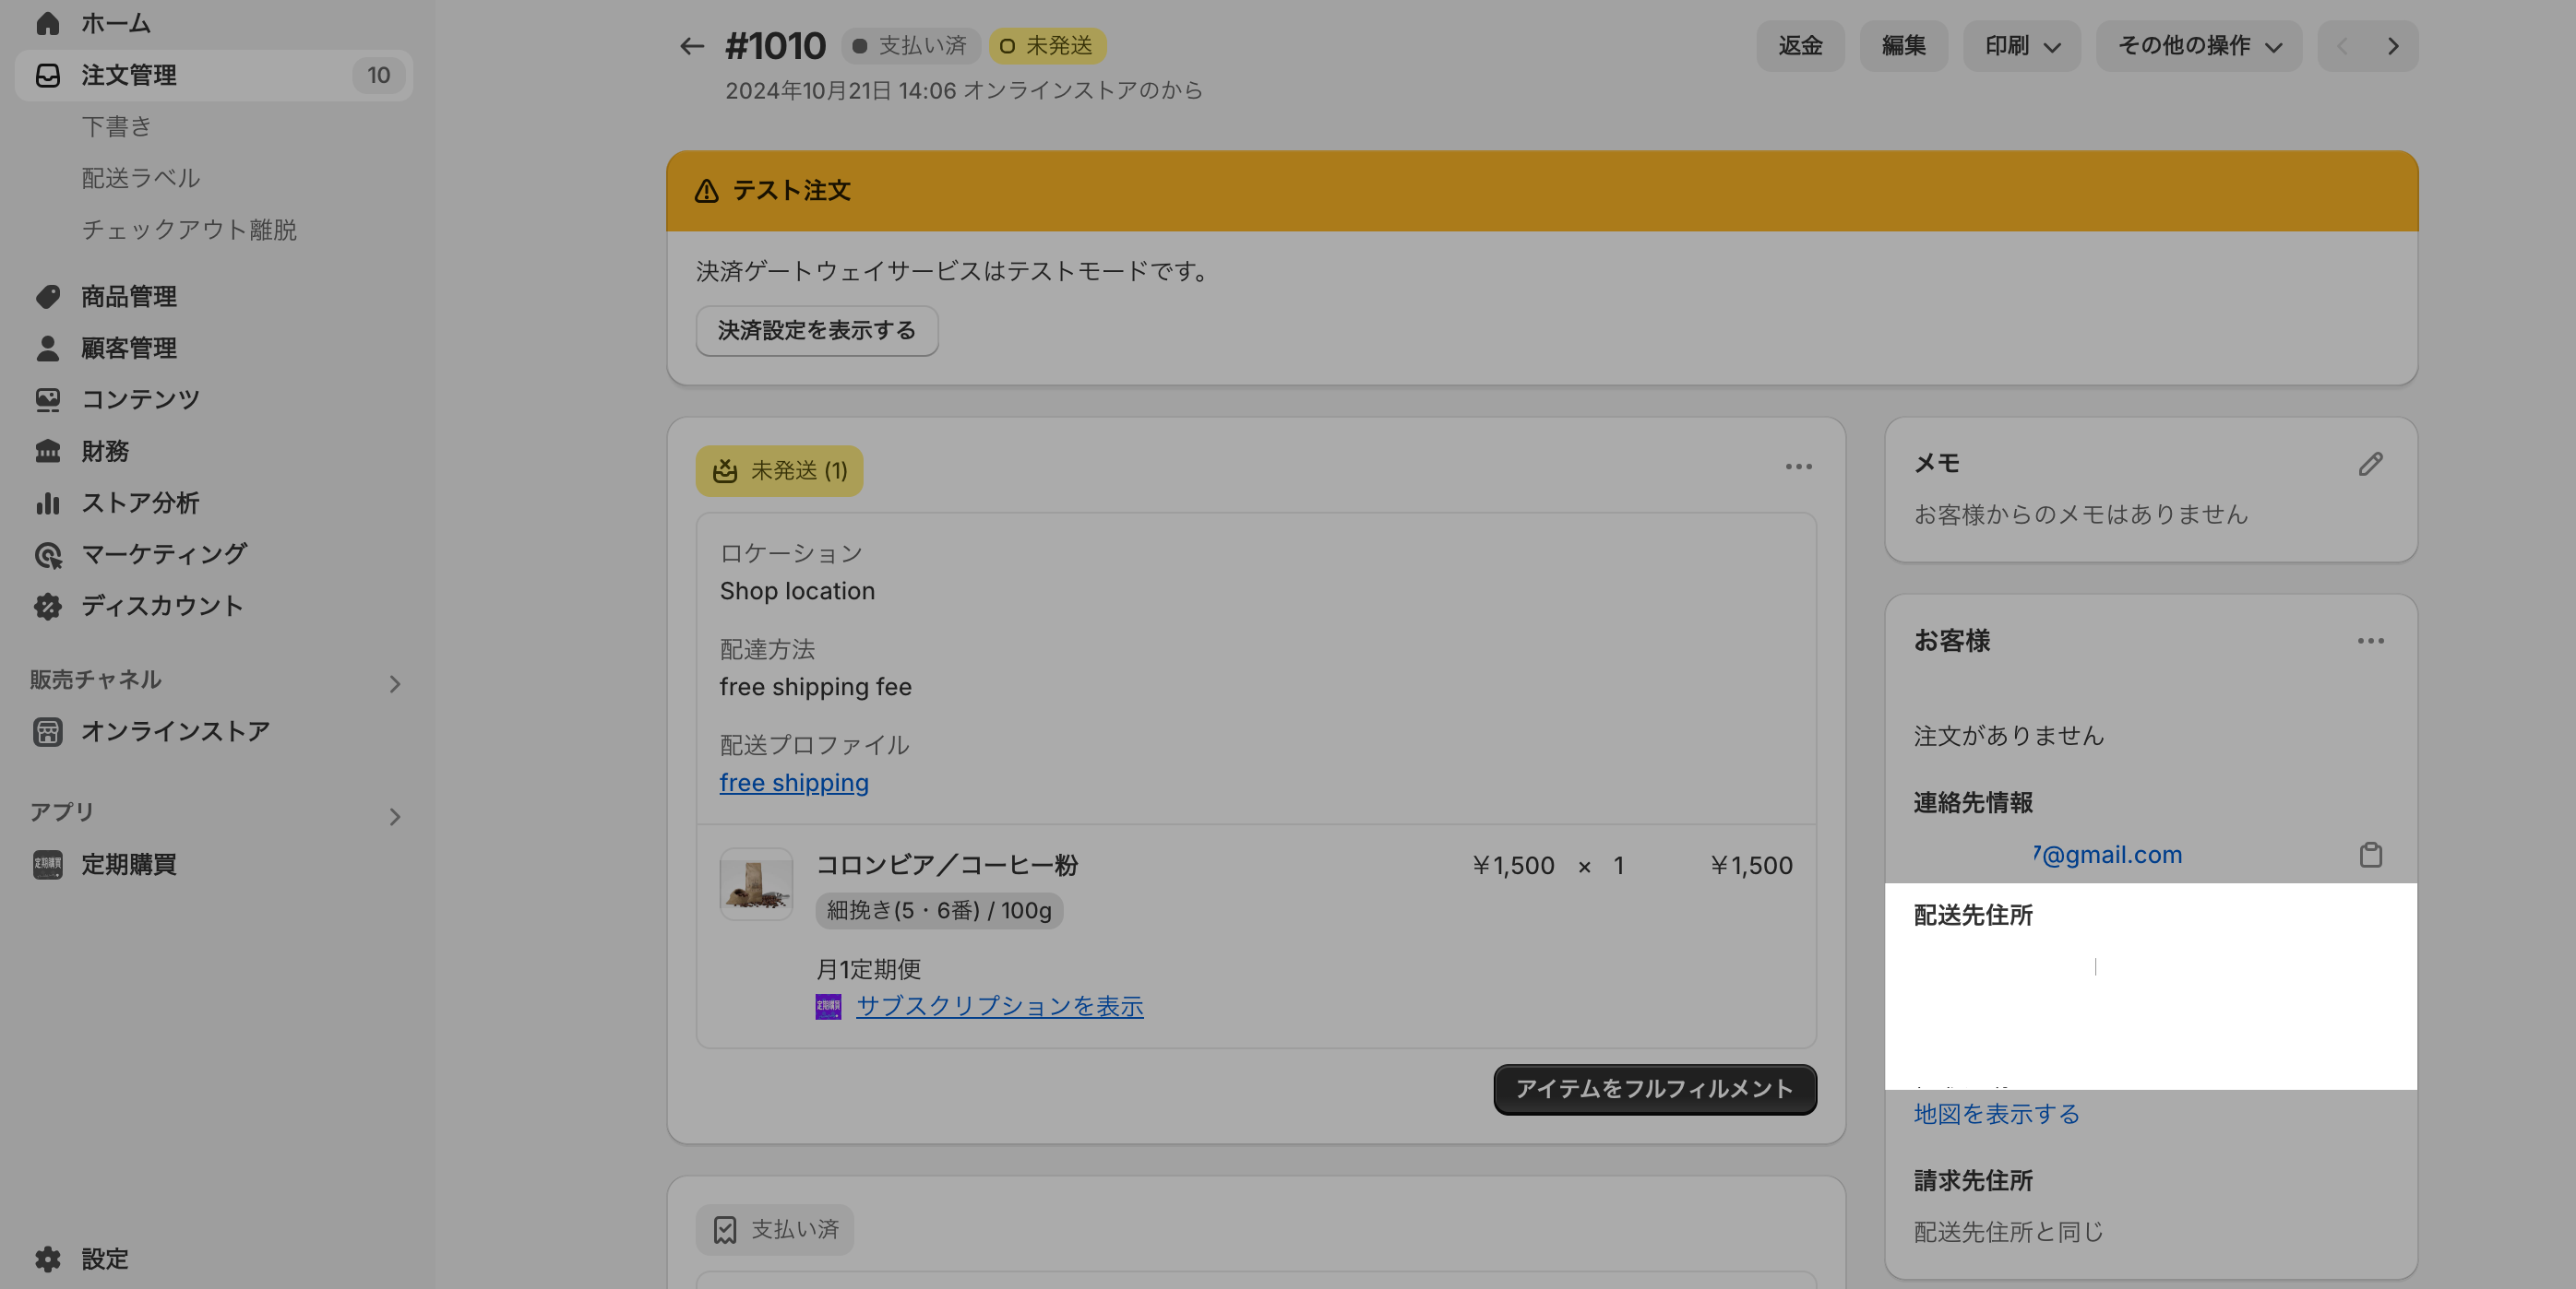Image resolution: width=2576 pixels, height=1289 pixels.
Task: Open the 印刷 dropdown
Action: (2021, 46)
